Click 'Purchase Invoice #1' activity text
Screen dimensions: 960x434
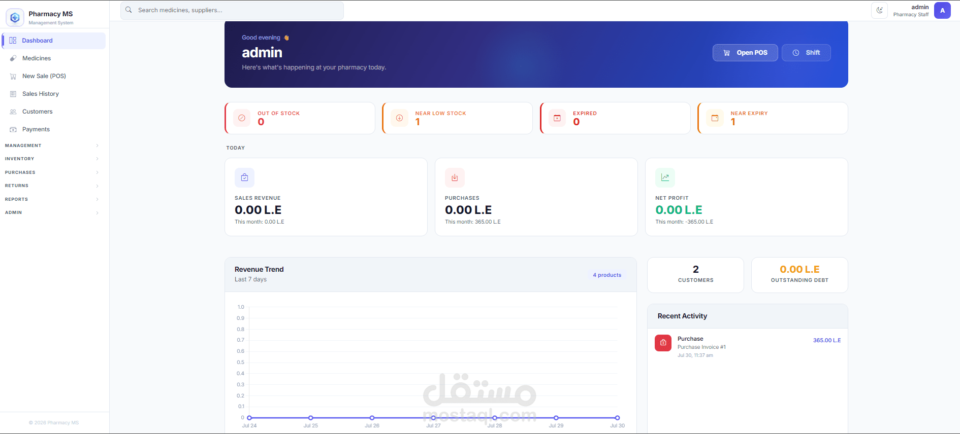[701, 347]
